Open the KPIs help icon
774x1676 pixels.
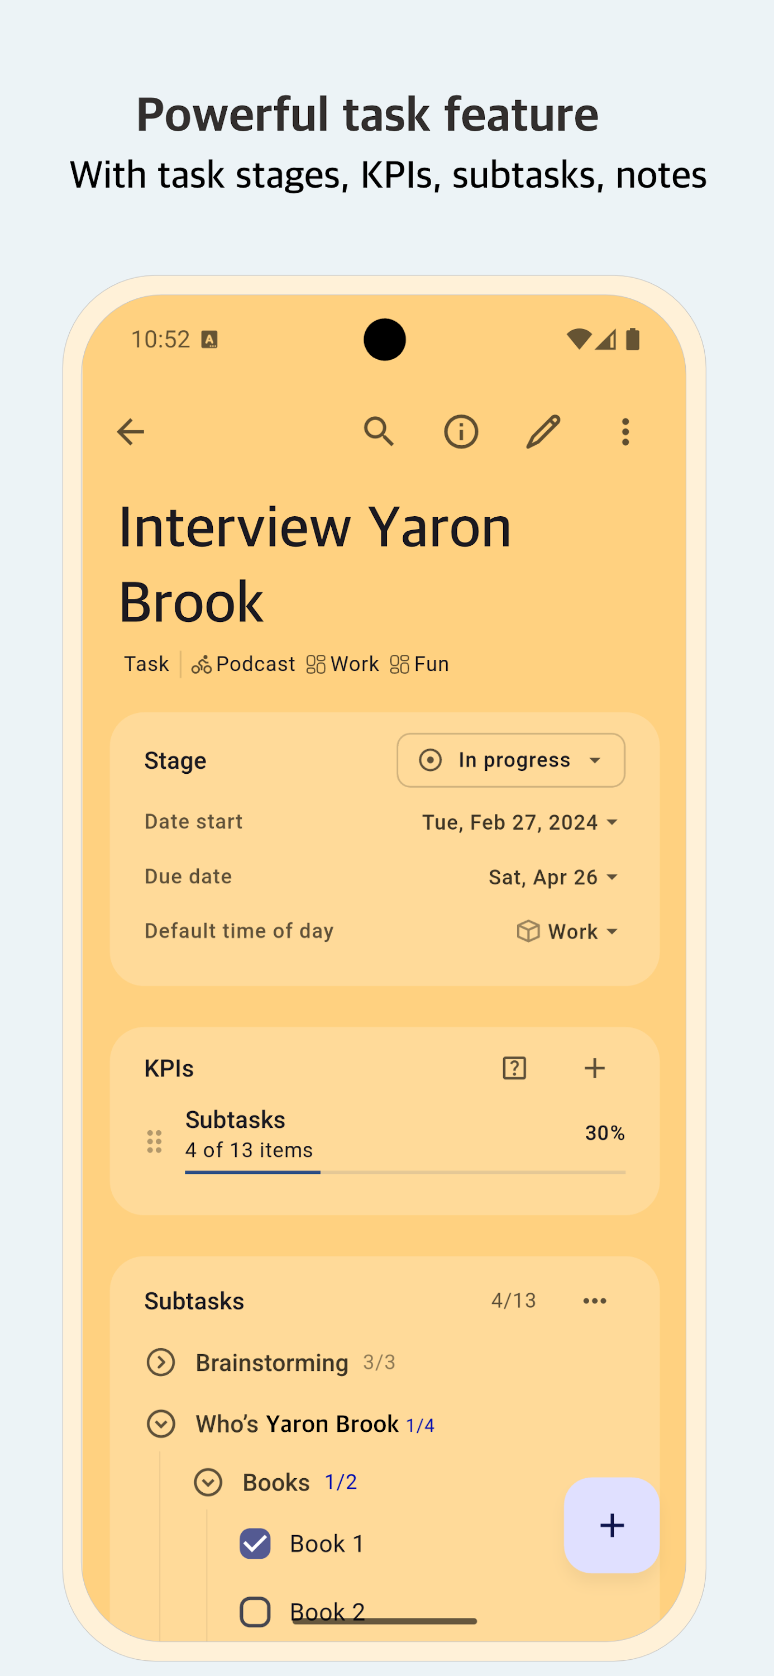point(514,1068)
